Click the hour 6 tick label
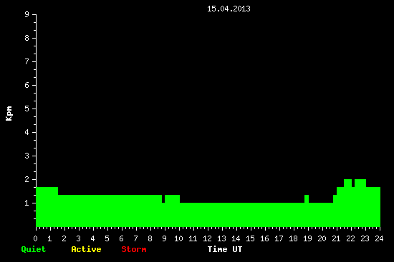Viewport: 394px width, 262px height. click(121, 238)
